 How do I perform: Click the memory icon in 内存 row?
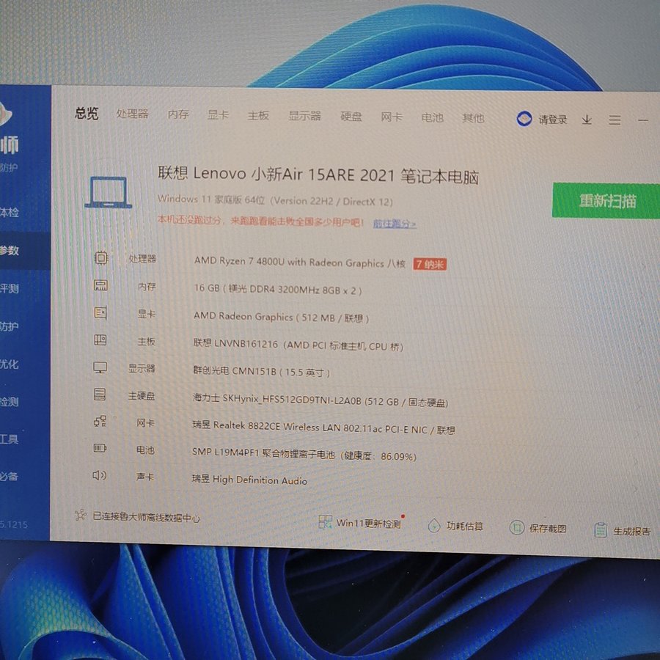click(x=100, y=285)
